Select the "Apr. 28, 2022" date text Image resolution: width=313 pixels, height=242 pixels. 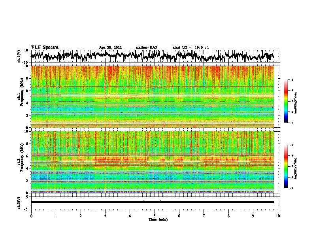pos(110,47)
